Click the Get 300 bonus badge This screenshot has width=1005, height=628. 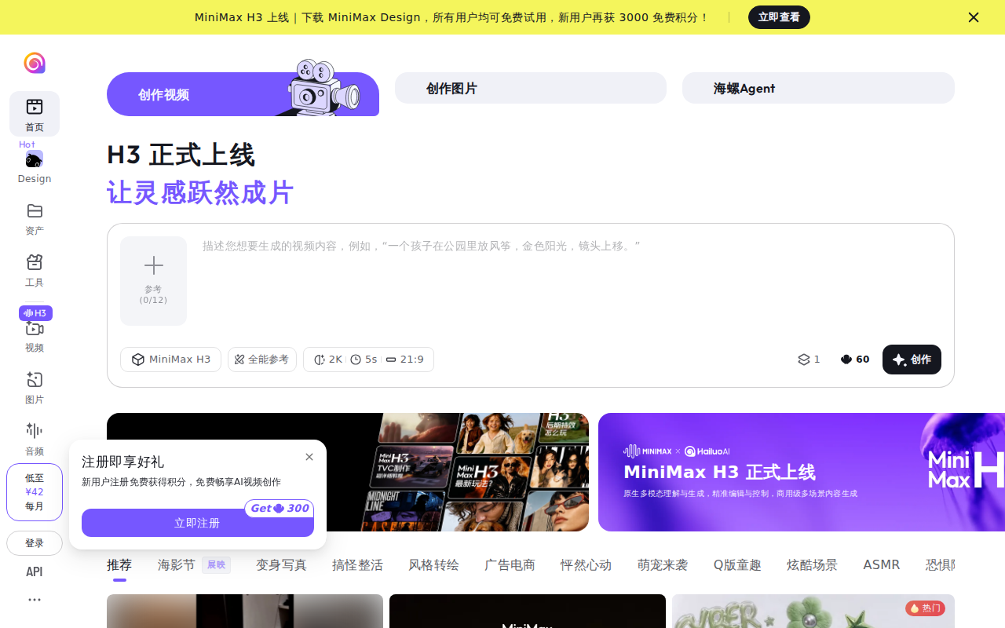click(x=280, y=509)
